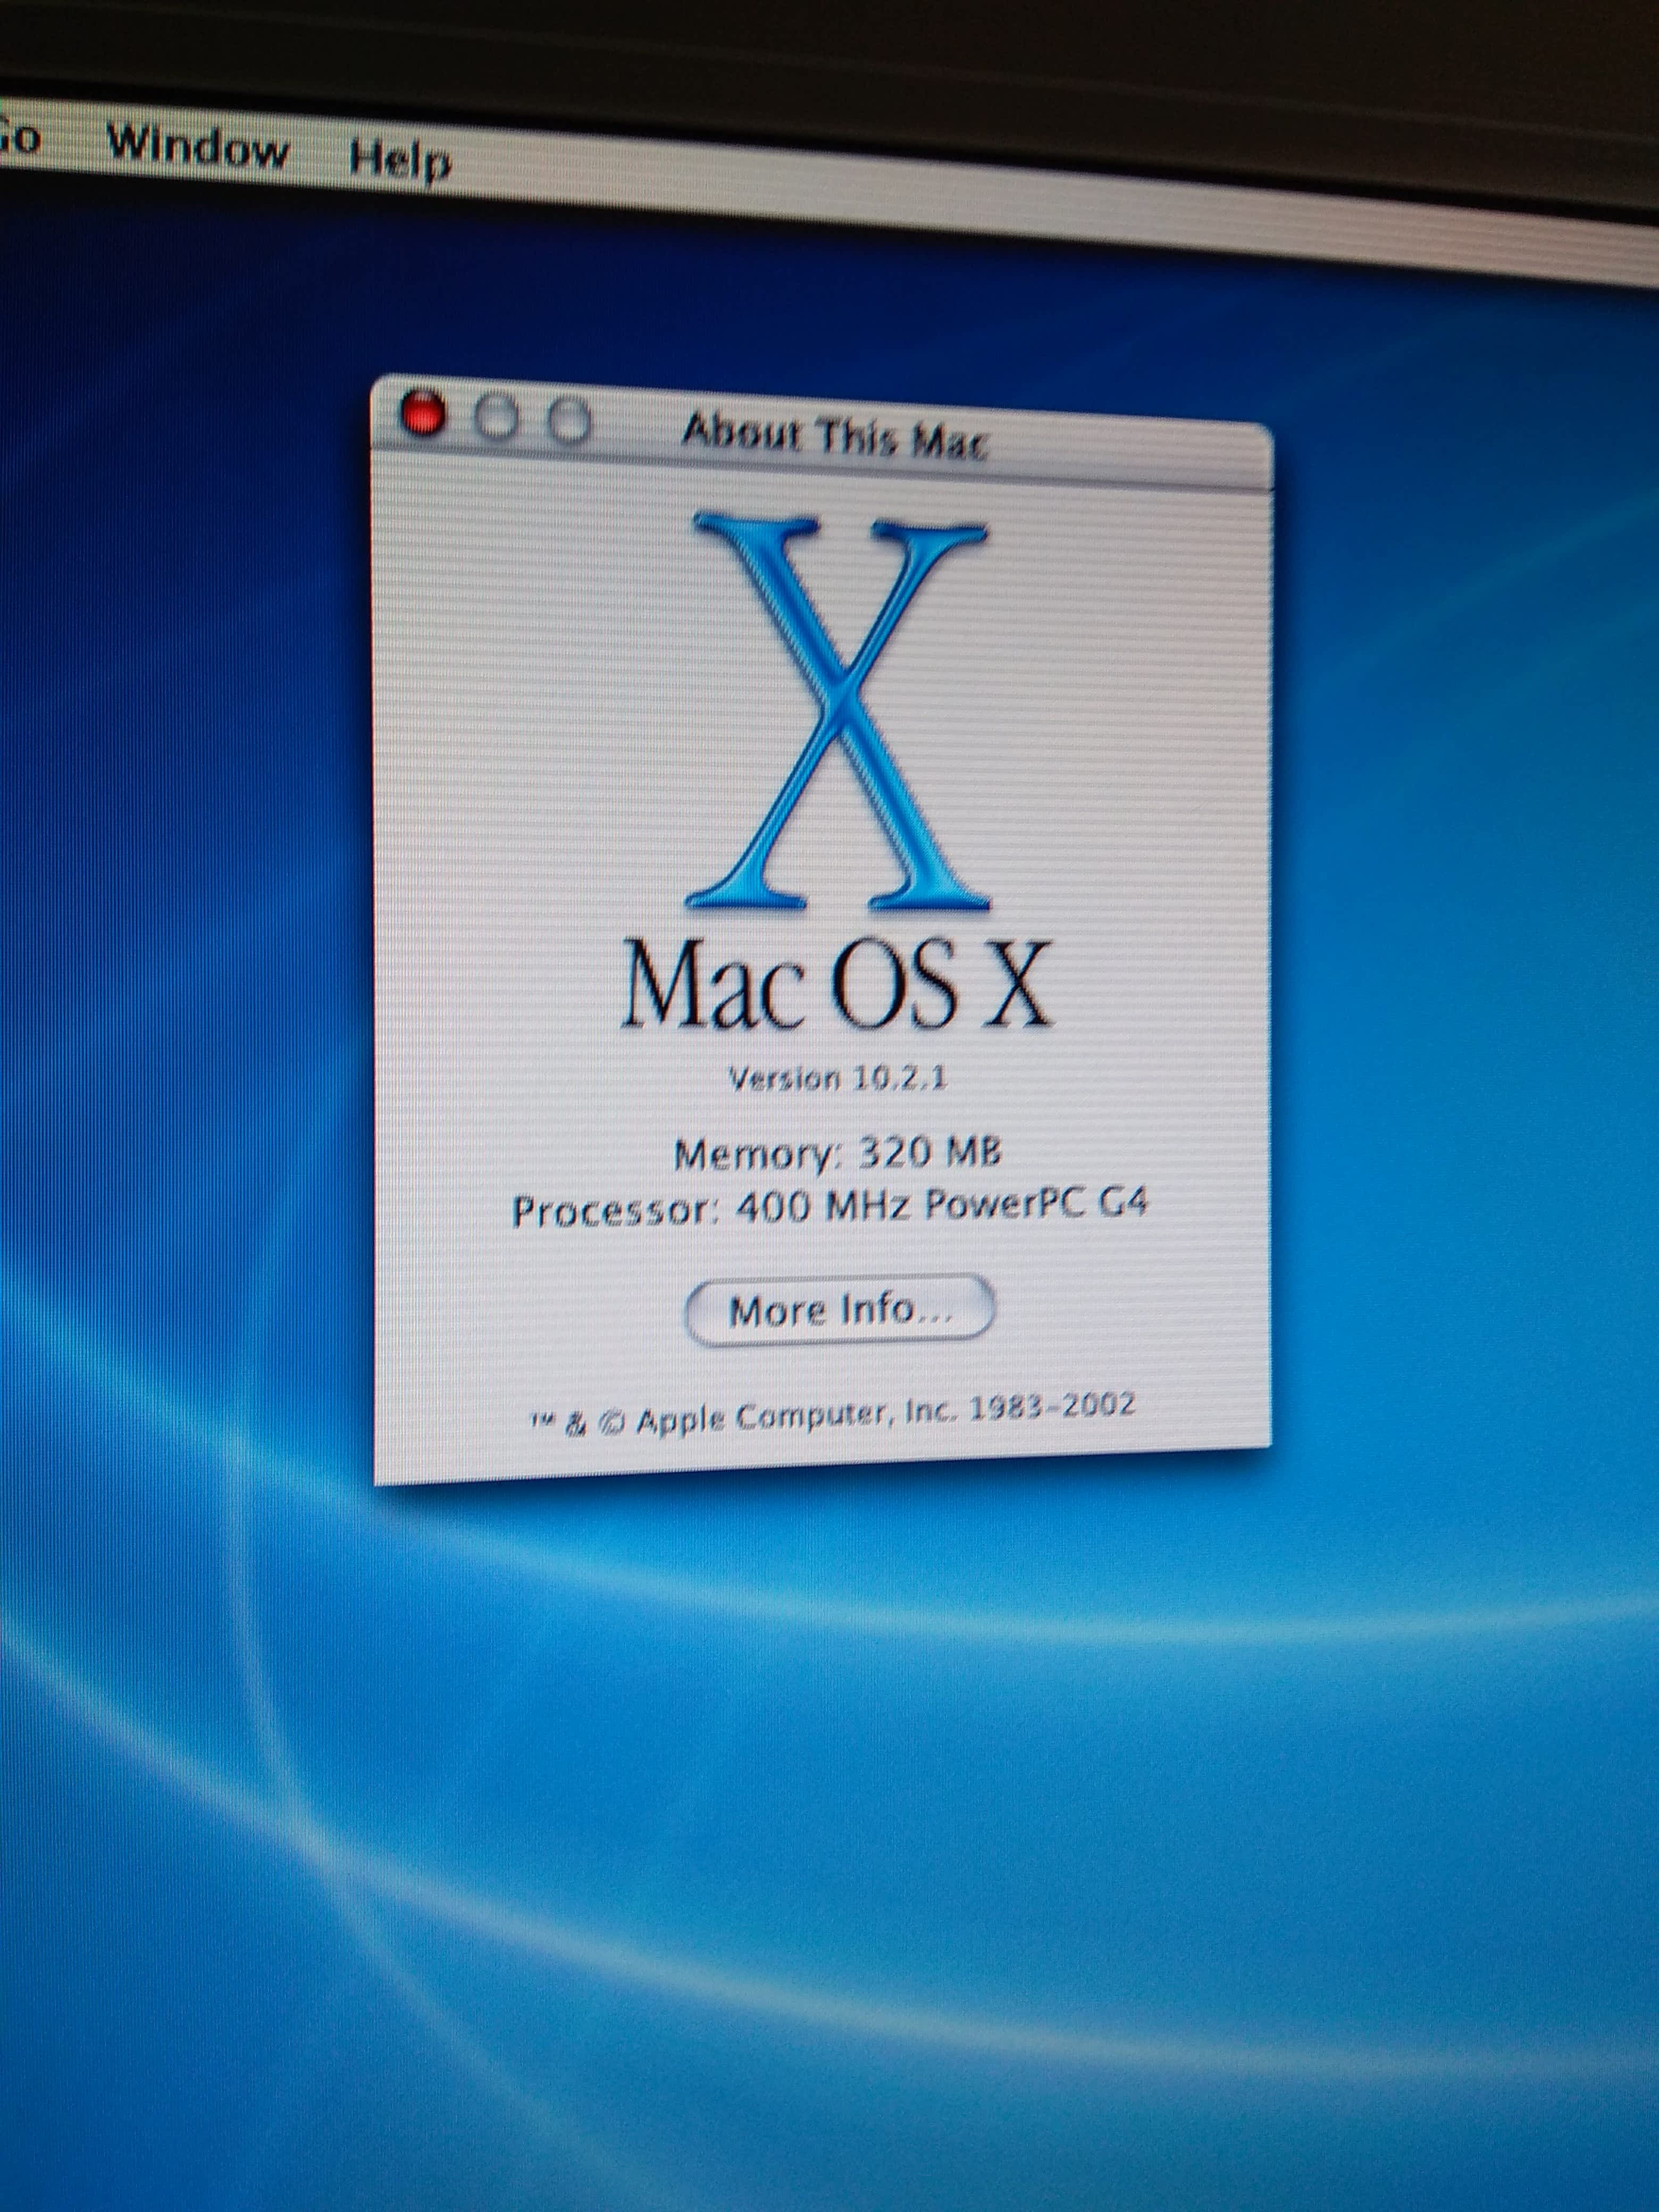
Task: Click the 400 MHz PowerPC G4 value
Action: point(941,1205)
